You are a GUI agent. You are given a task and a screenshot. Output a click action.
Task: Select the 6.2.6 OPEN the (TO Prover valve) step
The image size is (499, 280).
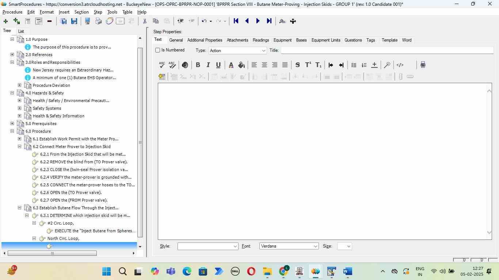[x=71, y=192]
